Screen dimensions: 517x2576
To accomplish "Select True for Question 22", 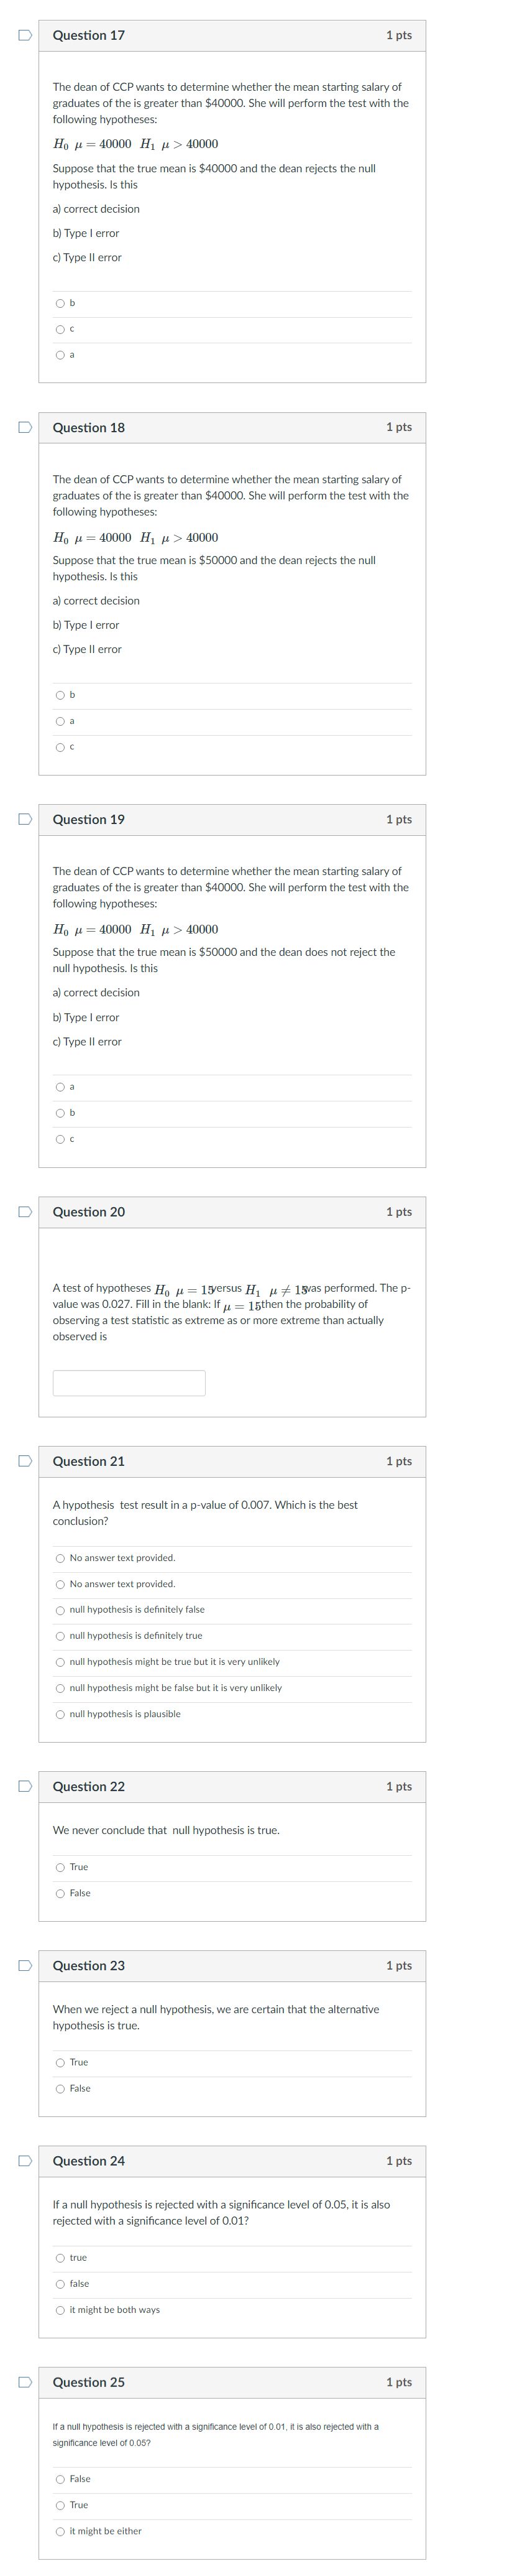I will 61,1866.
